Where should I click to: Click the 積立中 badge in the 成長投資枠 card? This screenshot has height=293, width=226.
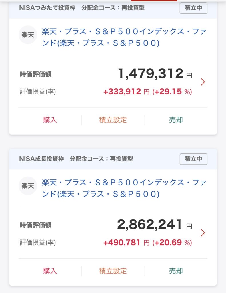193,159
